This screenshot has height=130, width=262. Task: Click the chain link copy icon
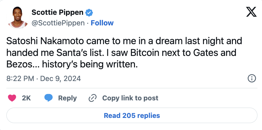(x=92, y=98)
